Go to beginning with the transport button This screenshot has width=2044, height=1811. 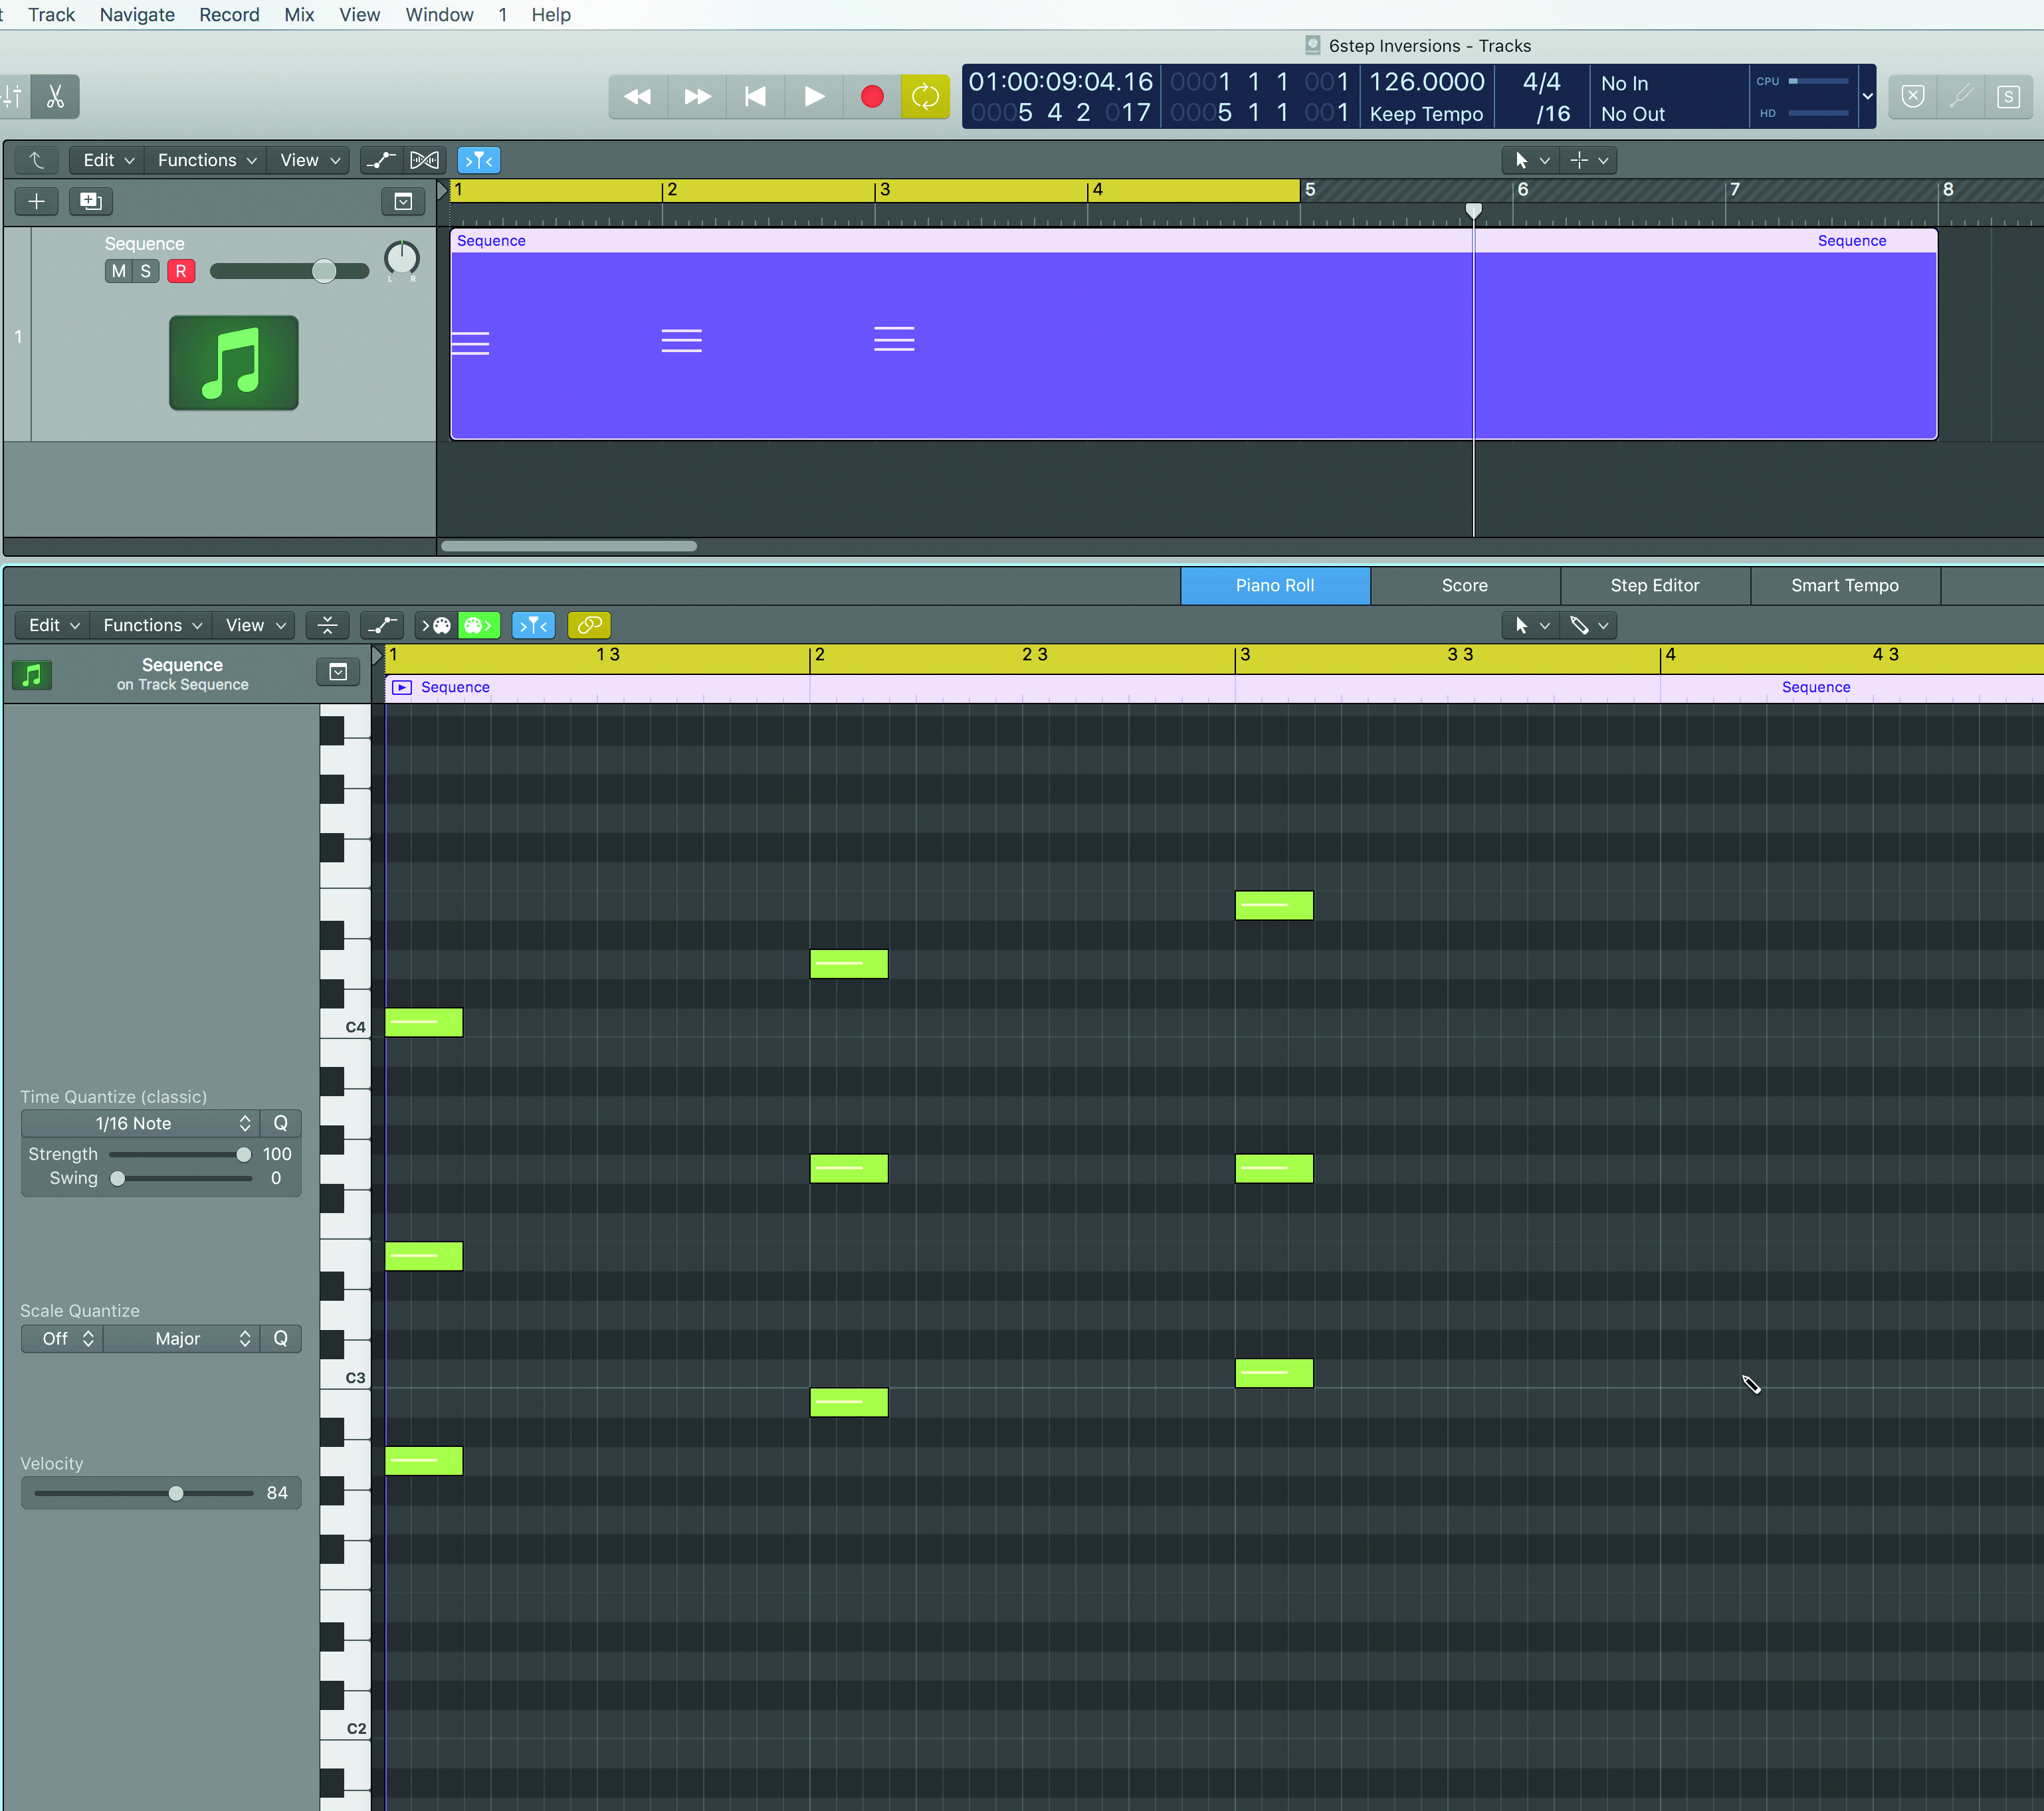(x=755, y=96)
